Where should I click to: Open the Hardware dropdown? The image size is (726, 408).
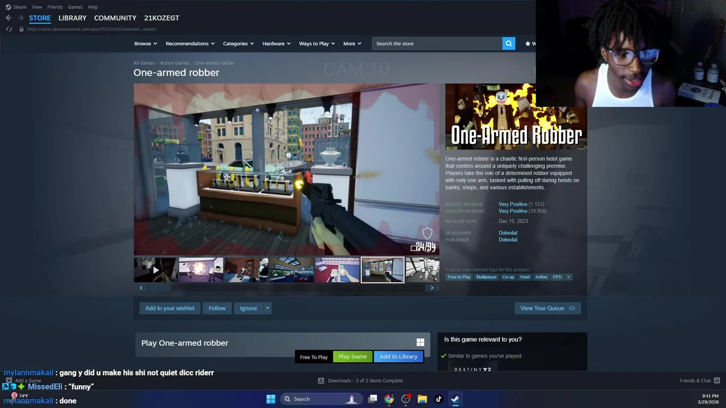276,44
